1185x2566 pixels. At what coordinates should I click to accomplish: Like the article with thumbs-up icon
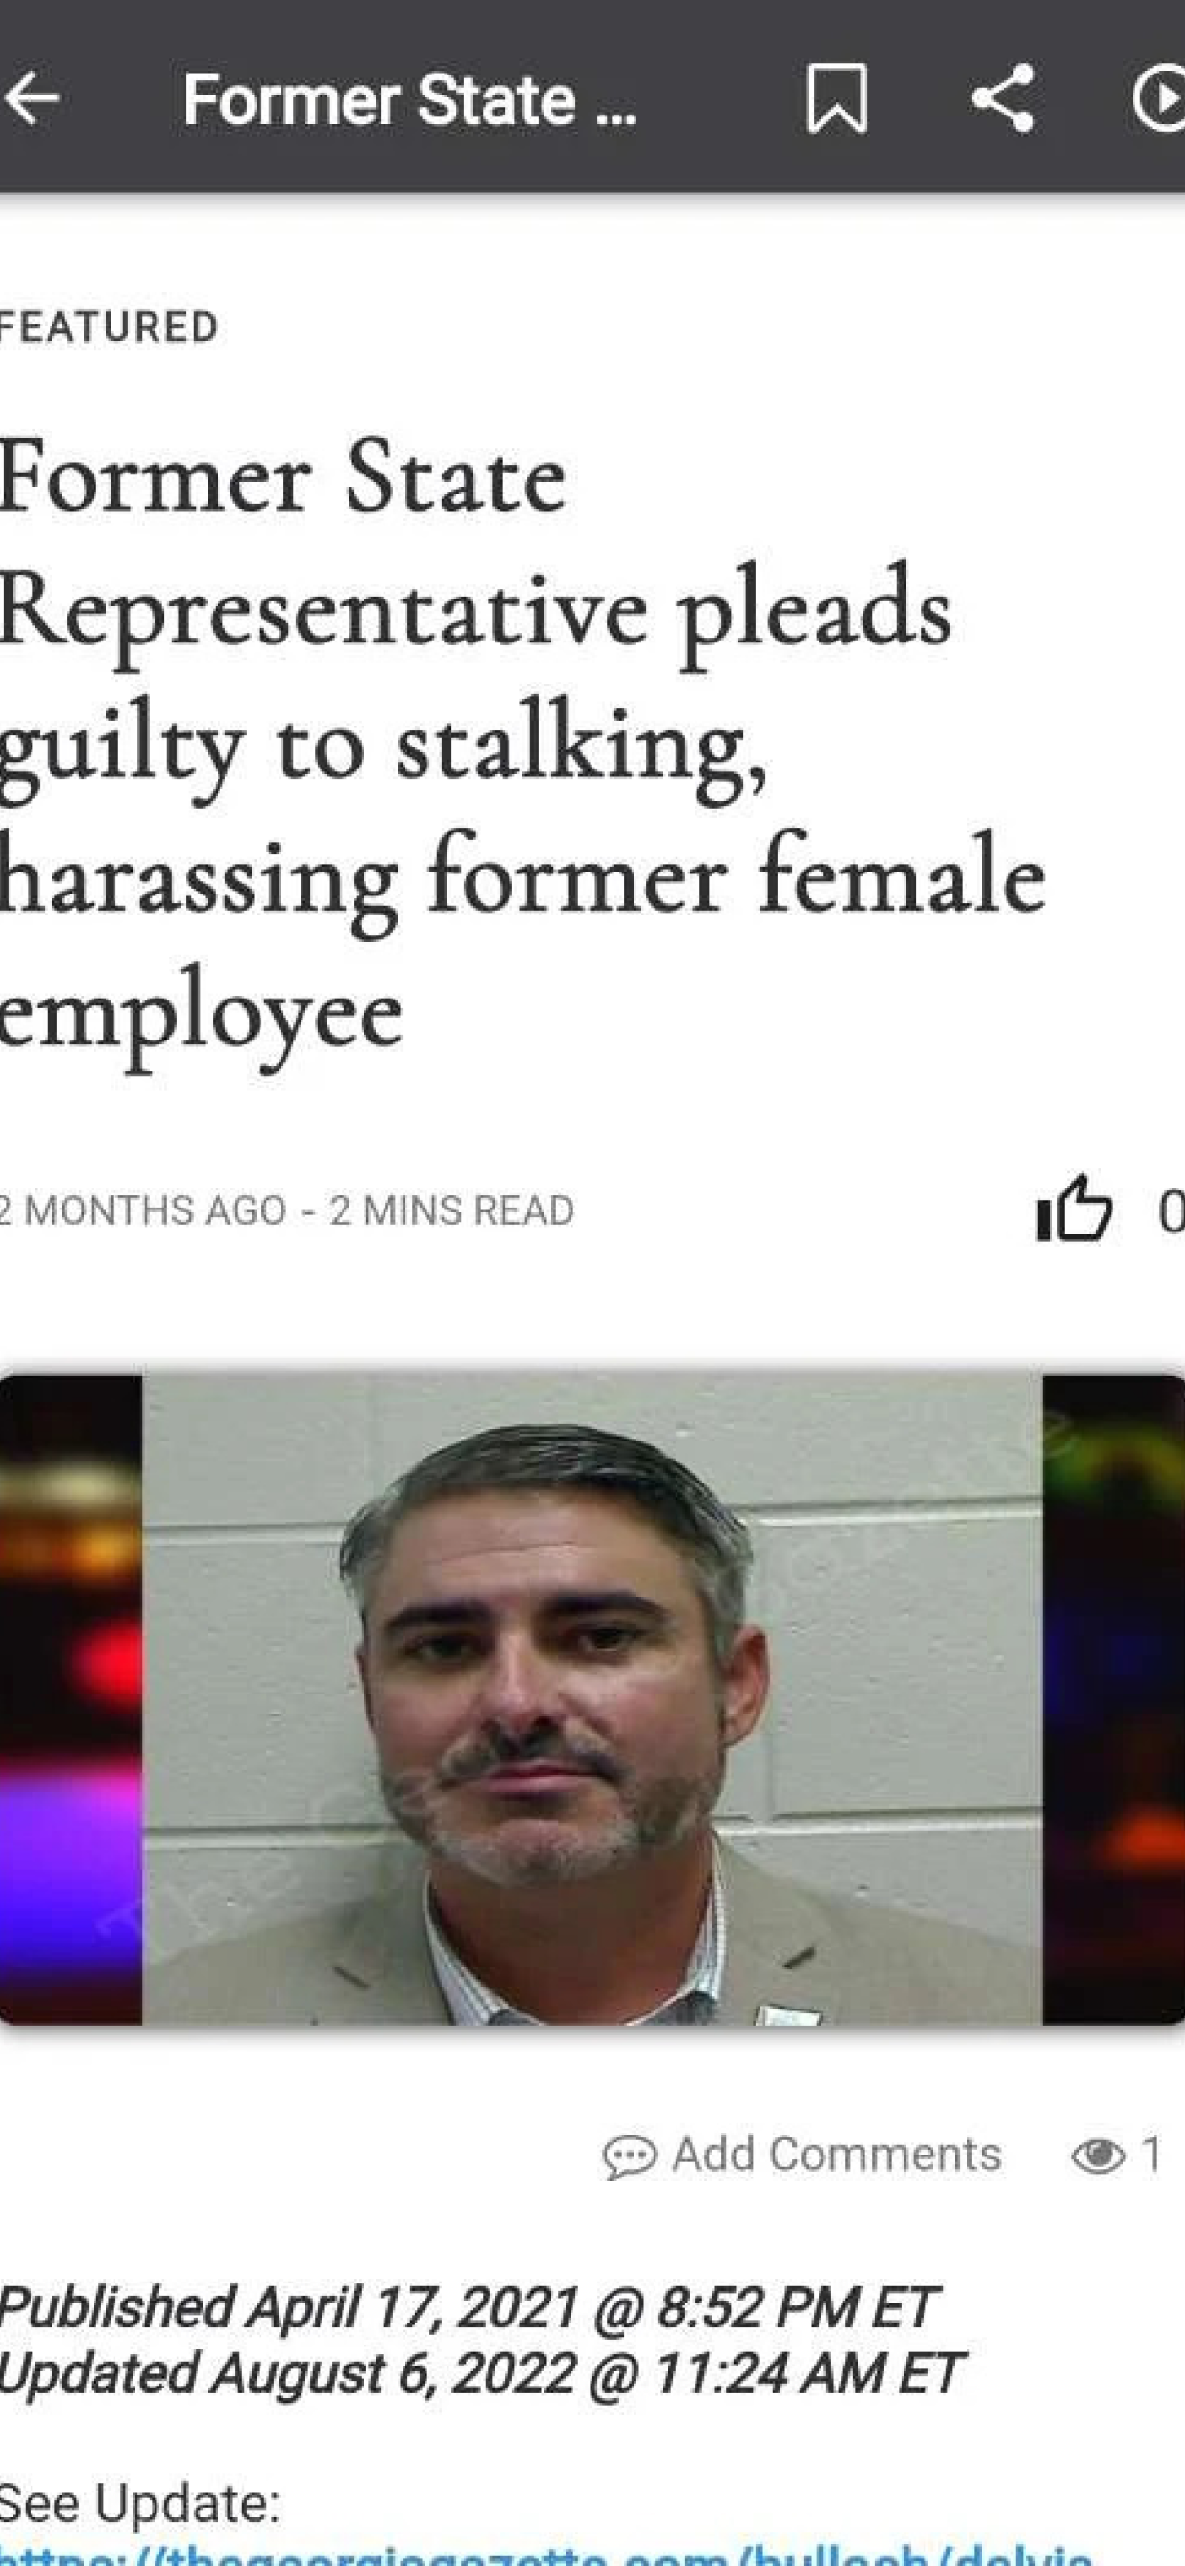point(1073,1209)
